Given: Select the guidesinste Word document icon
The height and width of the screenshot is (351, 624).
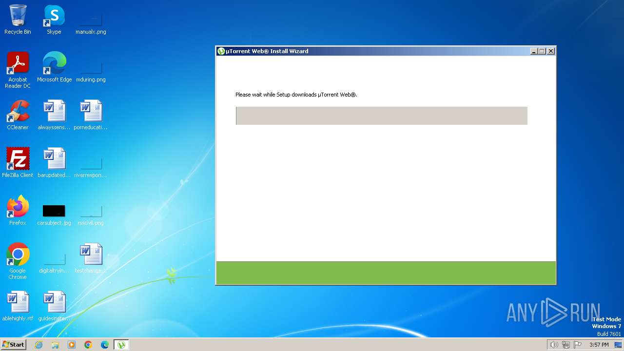Looking at the screenshot, I should pyautogui.click(x=54, y=306).
